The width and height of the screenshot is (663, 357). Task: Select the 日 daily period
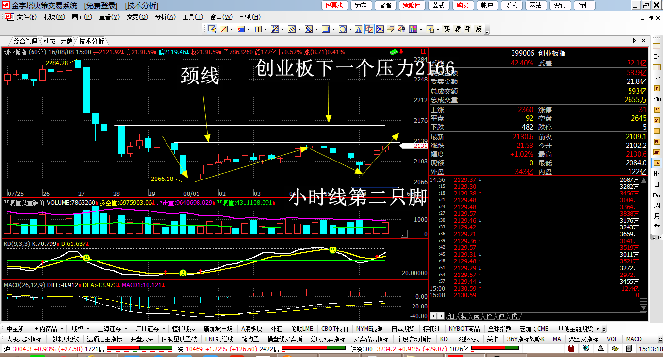(657, 184)
